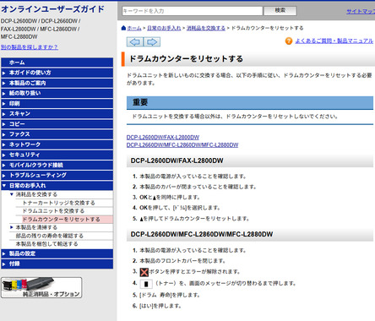Open 本ガイドの使い方 menu item

pyautogui.click(x=57, y=73)
